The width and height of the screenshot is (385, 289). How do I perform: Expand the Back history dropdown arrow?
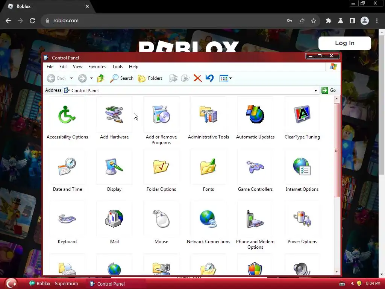[x=71, y=78]
